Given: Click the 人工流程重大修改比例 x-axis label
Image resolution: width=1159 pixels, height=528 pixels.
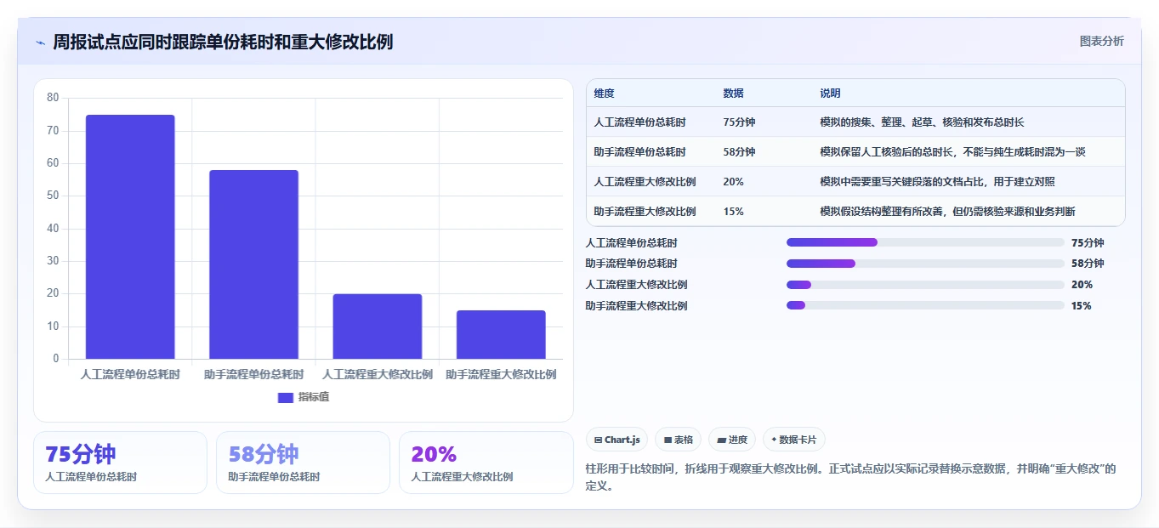Looking at the screenshot, I should click(378, 374).
